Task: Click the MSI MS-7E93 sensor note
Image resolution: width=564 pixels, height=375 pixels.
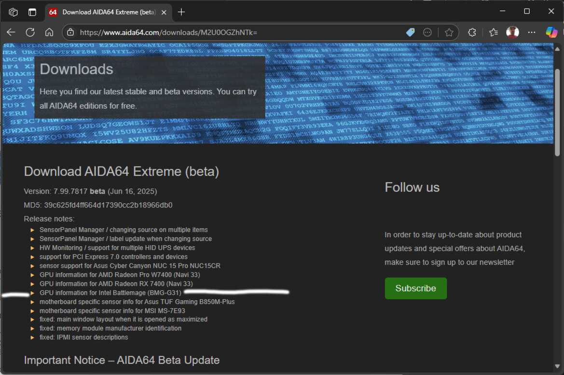Action: 112,311
